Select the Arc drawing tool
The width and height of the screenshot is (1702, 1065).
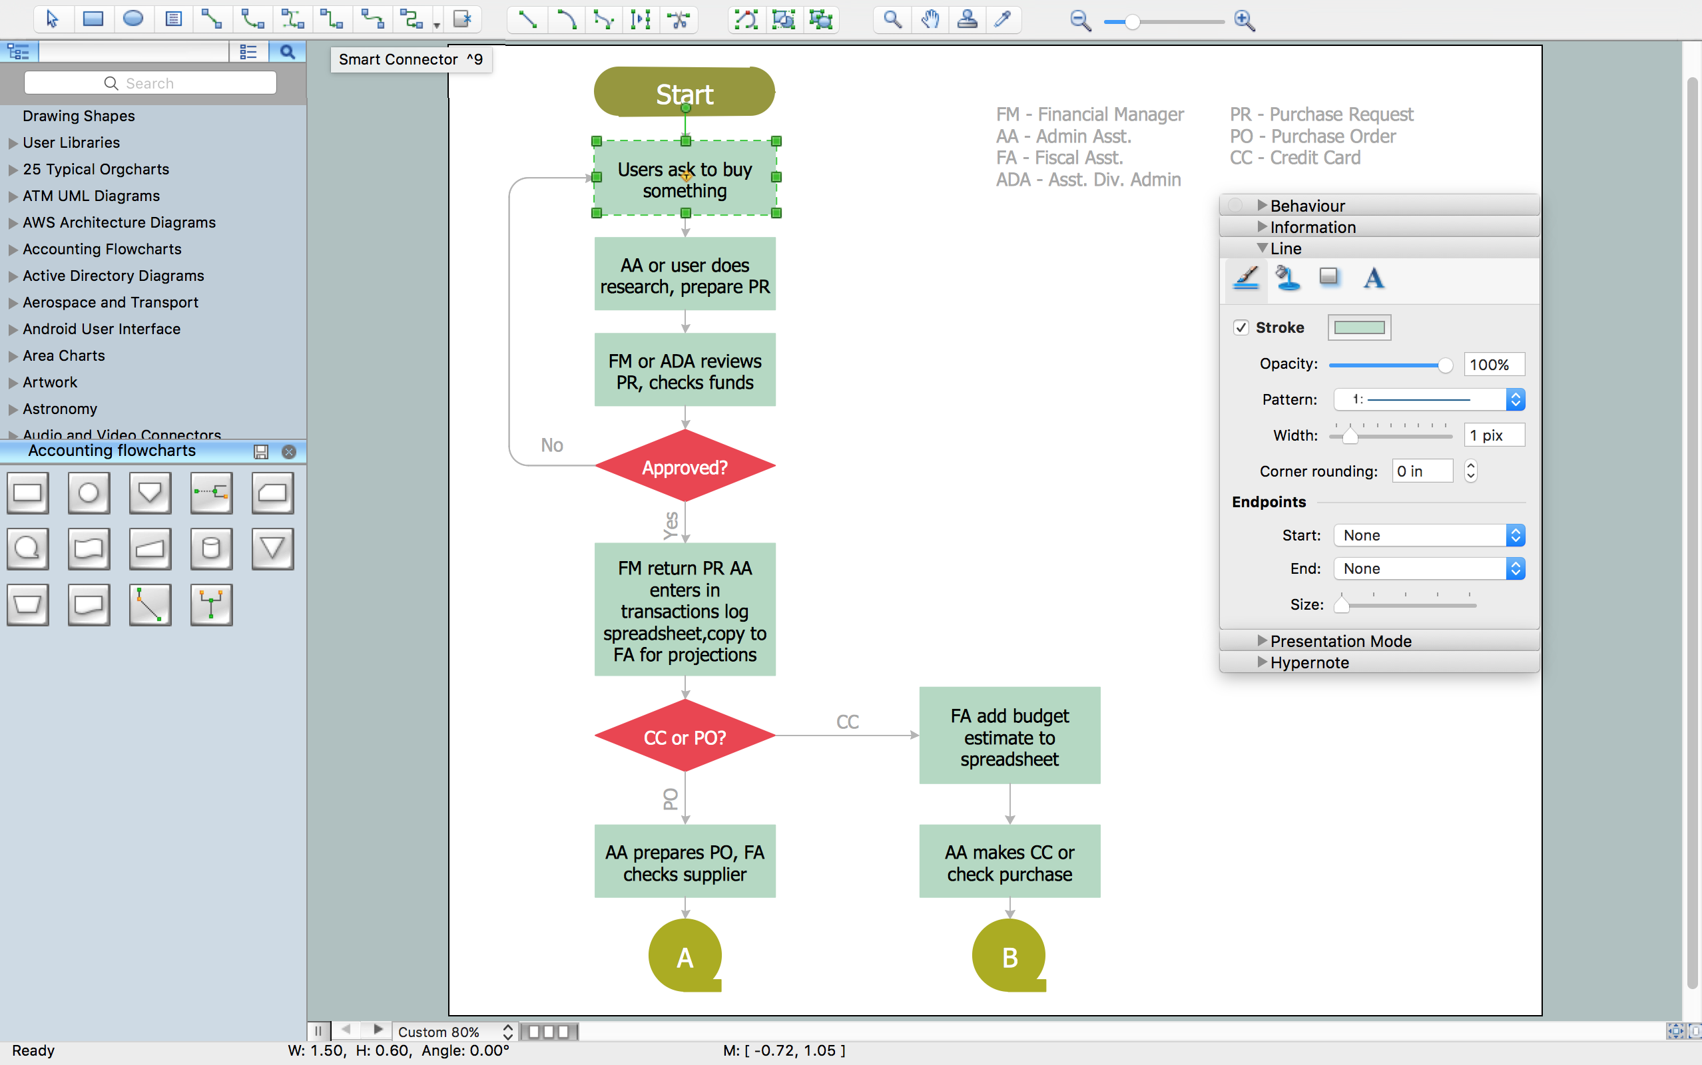click(x=567, y=19)
